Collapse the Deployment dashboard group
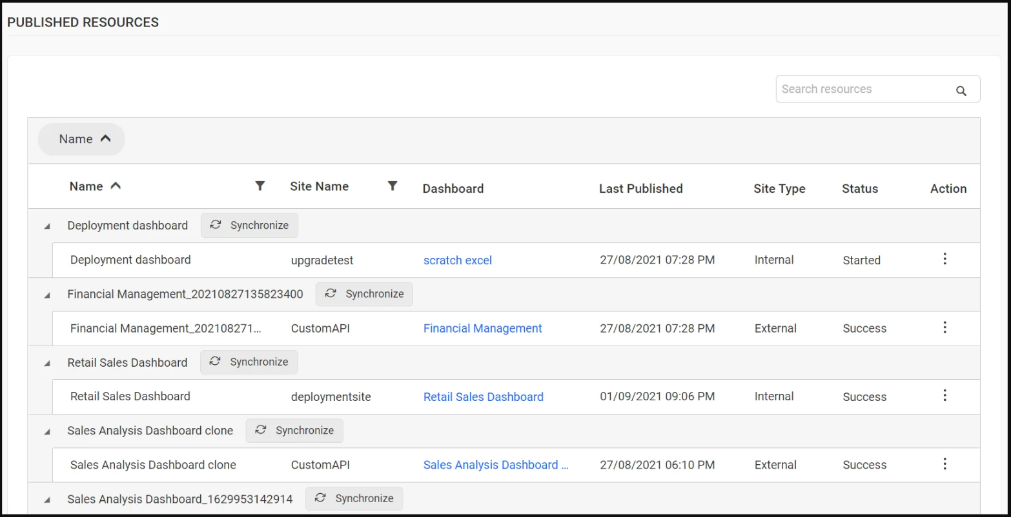Viewport: 1011px width, 517px height. click(46, 227)
